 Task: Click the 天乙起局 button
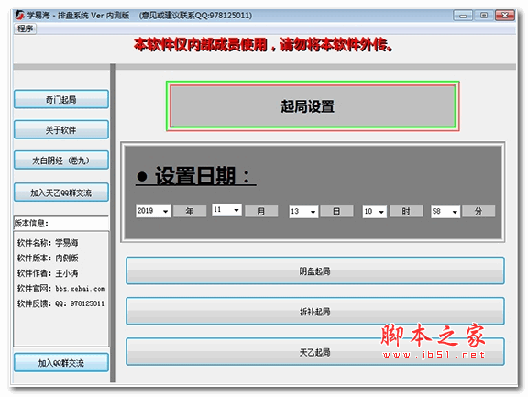point(314,352)
